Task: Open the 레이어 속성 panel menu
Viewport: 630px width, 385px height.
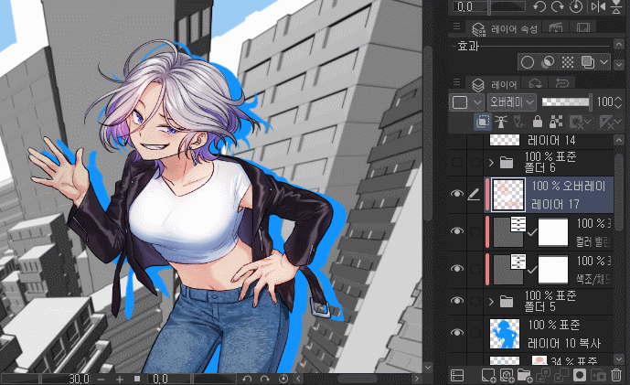Action: 456,27
